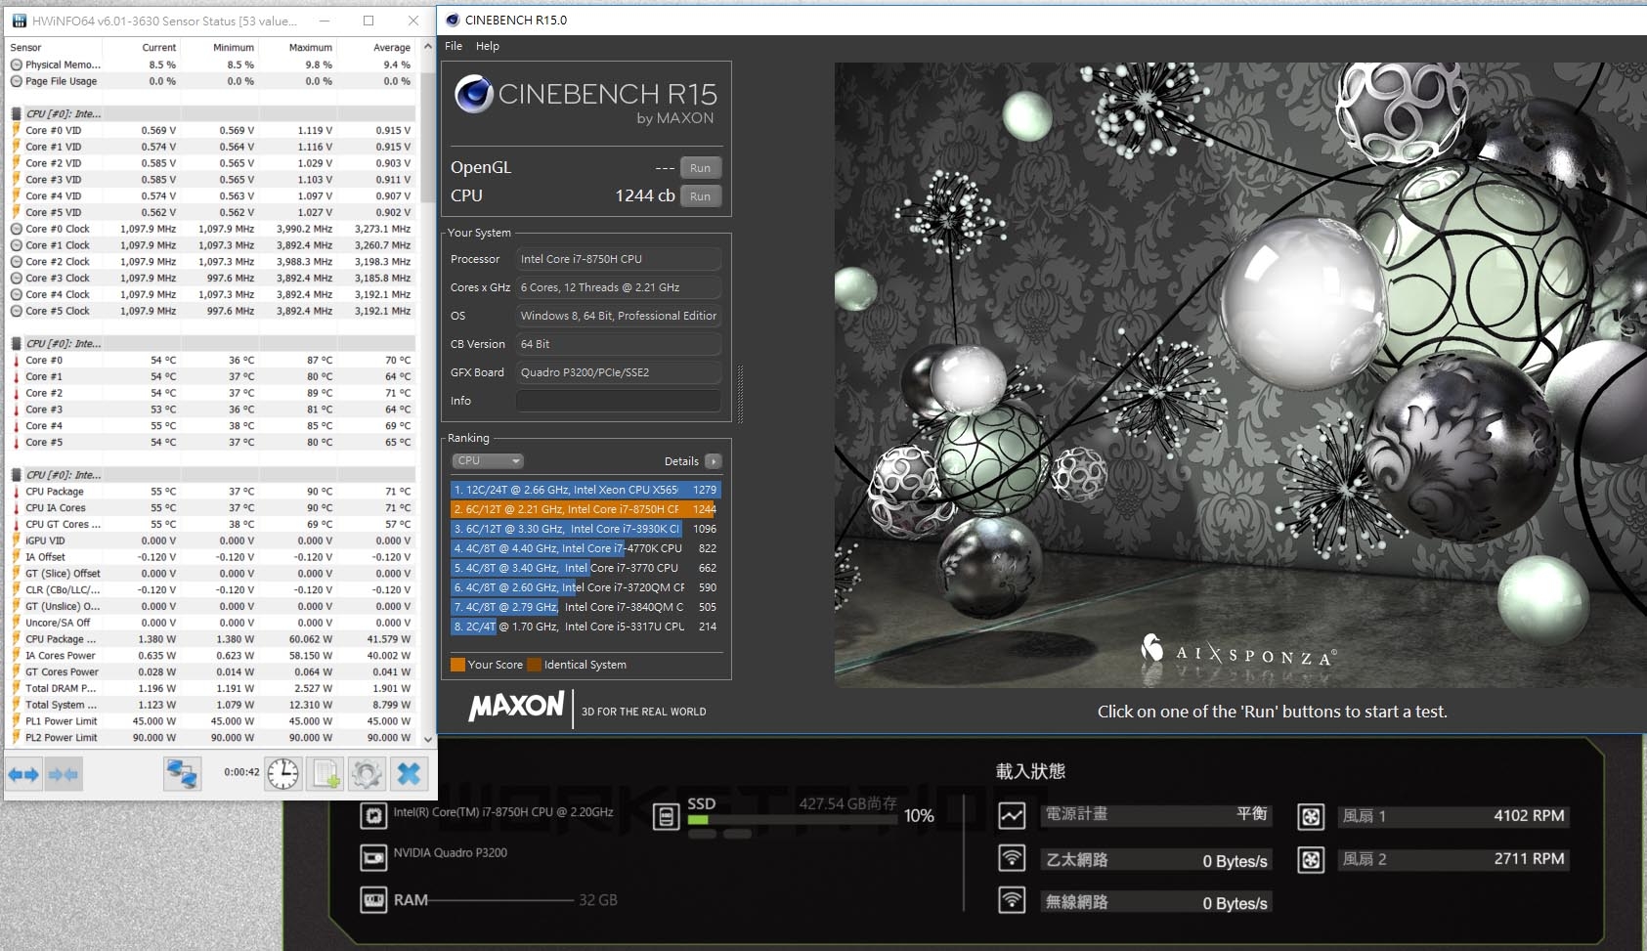1647x951 pixels.
Task: Collapse the Core #0 Clock sensor row
Action: [16, 229]
